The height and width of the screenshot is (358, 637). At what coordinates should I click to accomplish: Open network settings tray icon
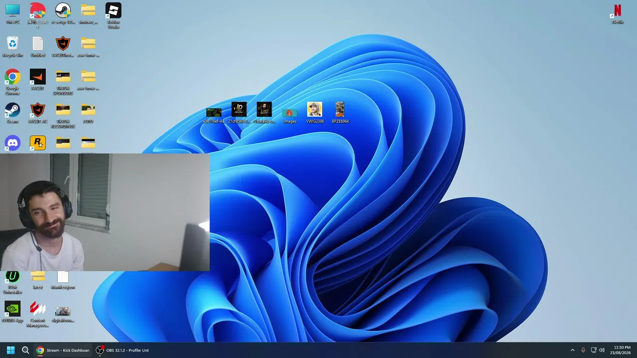593,350
